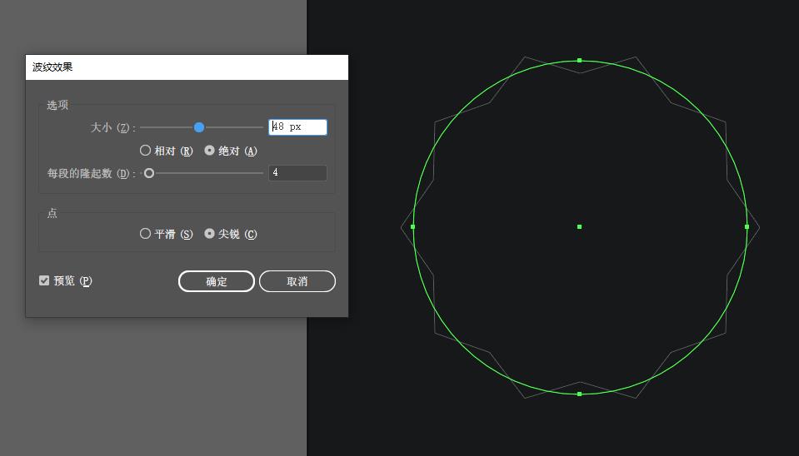The height and width of the screenshot is (456, 799).
Task: Click the circle's bottom anchor point
Action: (x=579, y=394)
